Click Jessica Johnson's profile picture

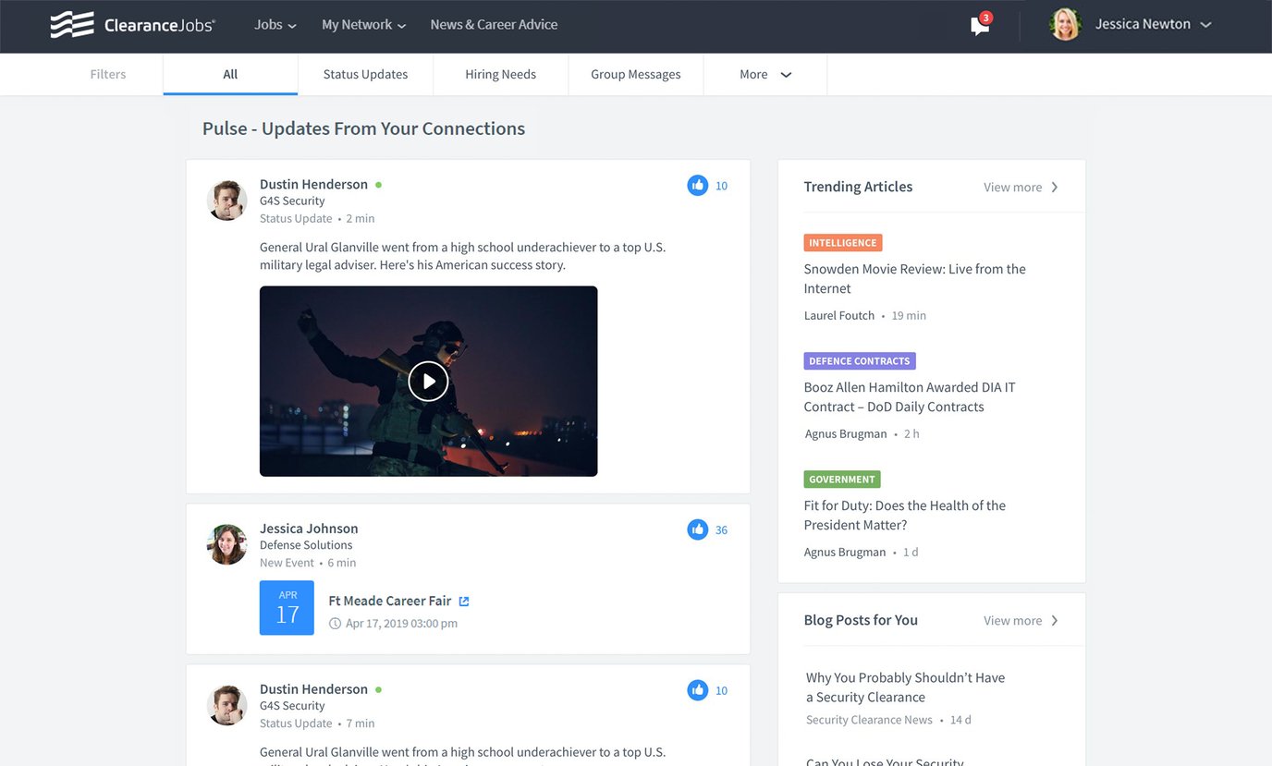(226, 544)
